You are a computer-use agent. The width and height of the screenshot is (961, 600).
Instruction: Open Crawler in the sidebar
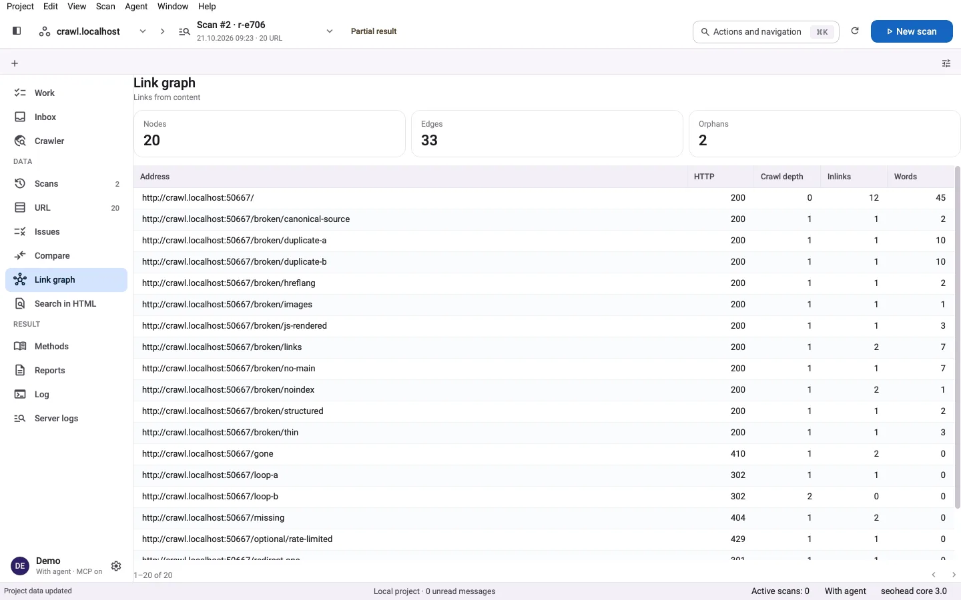click(66, 141)
